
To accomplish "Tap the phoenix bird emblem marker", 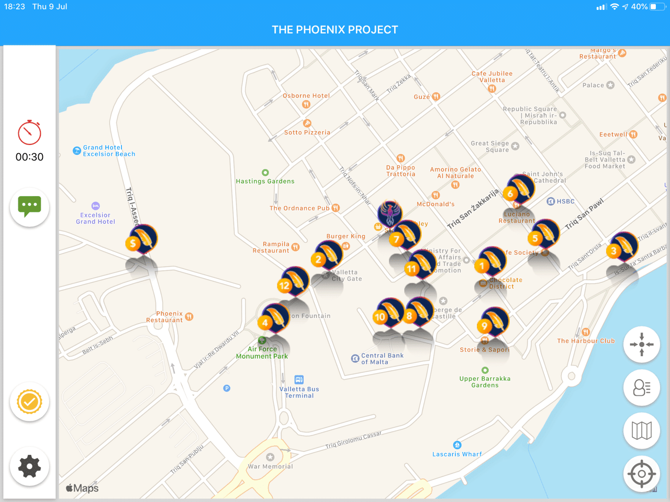I will point(389,213).
